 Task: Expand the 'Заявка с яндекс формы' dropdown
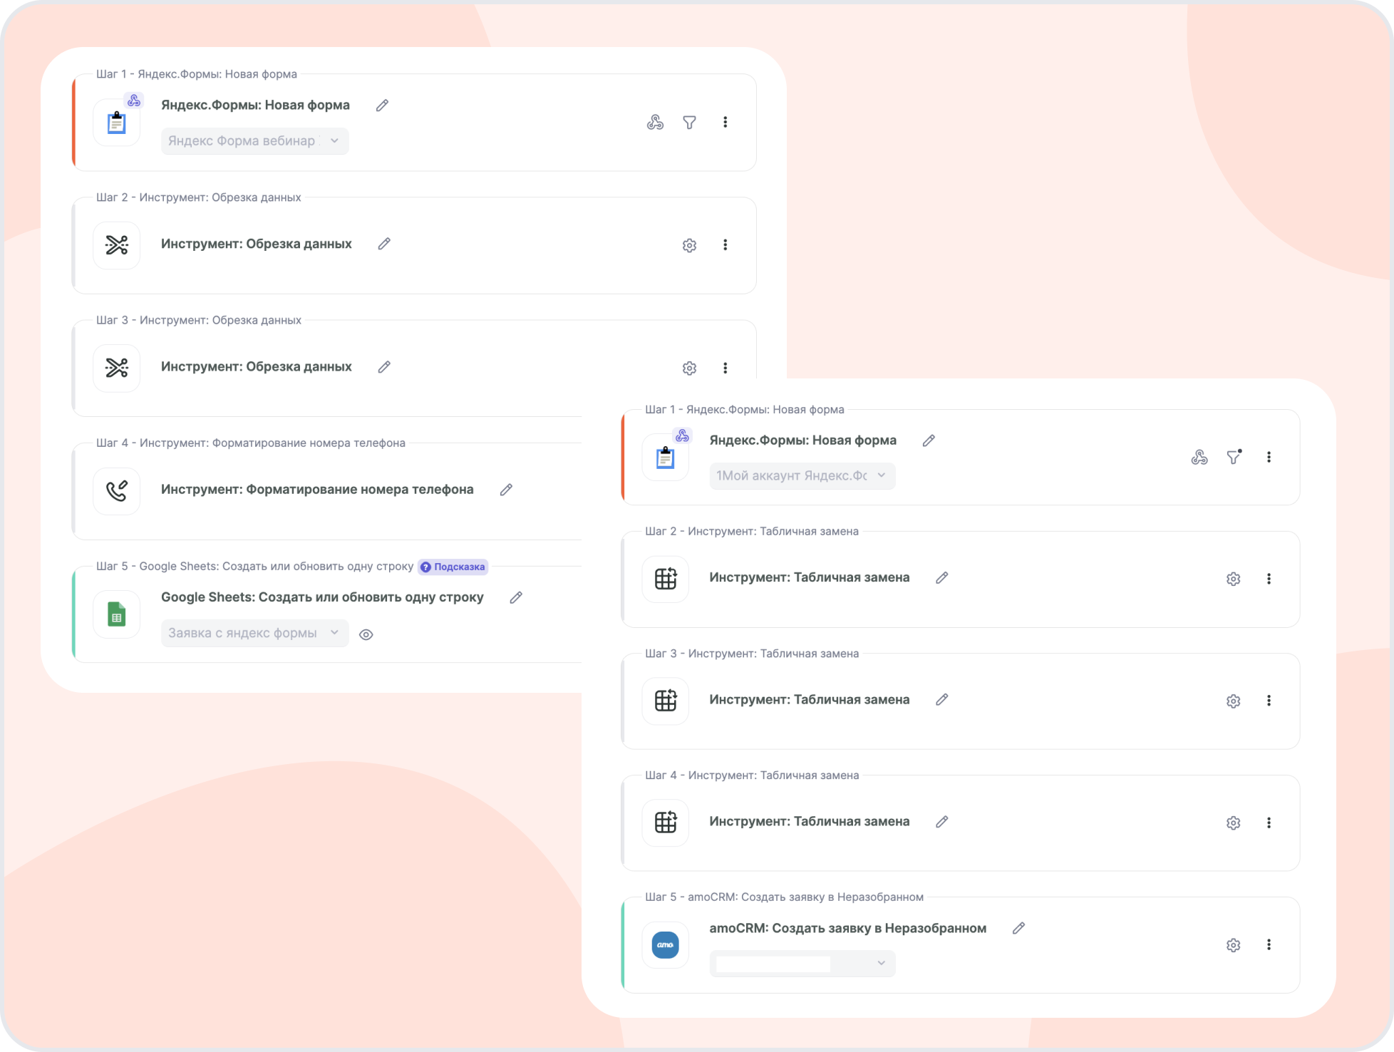(254, 634)
